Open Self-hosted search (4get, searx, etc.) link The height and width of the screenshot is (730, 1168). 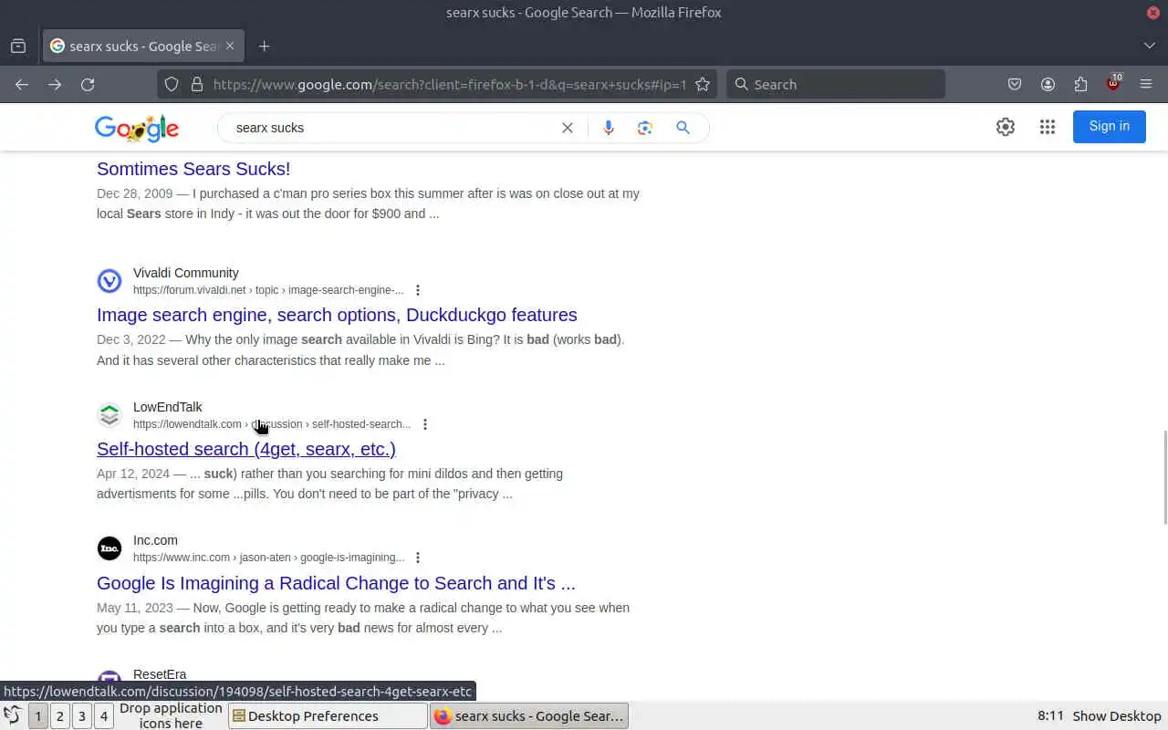246,449
